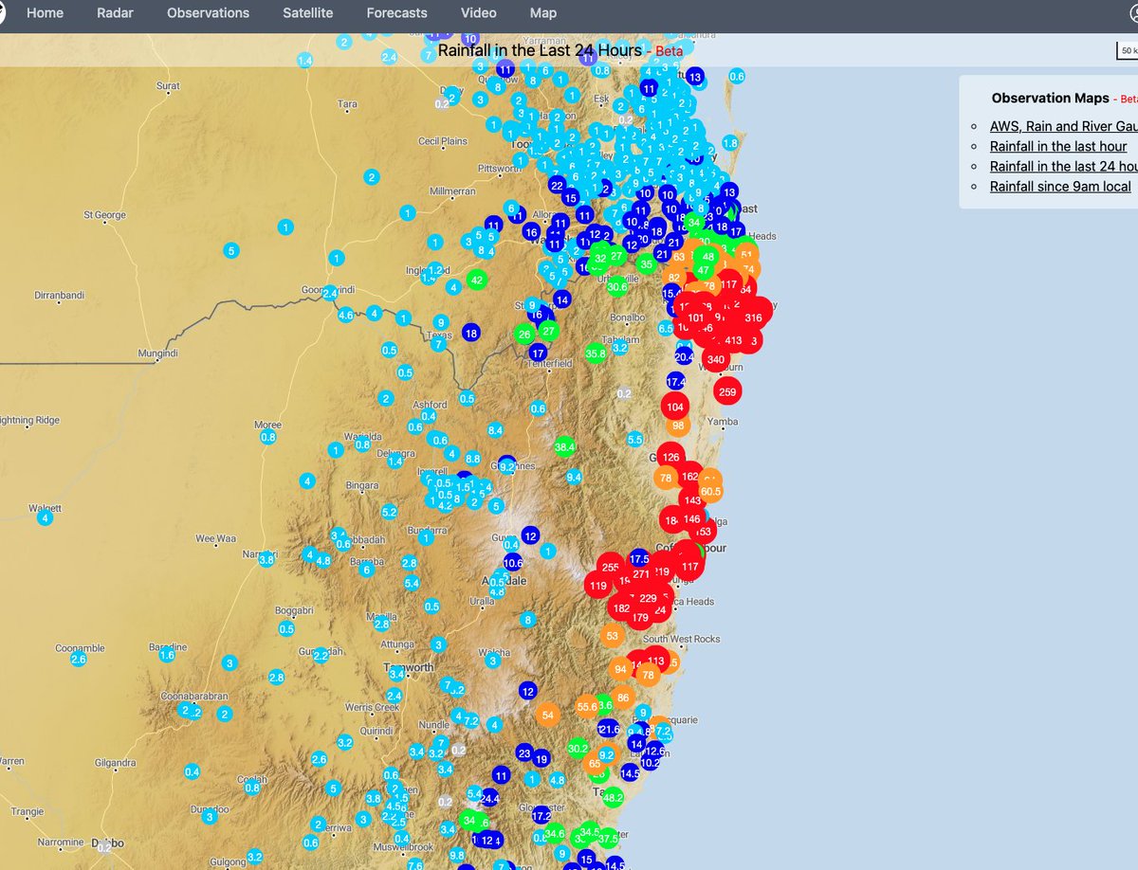
Task: Select the red 259 rainfall marker
Action: tap(728, 391)
